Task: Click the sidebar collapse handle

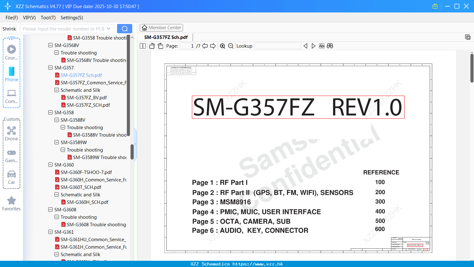Action: click(x=135, y=144)
